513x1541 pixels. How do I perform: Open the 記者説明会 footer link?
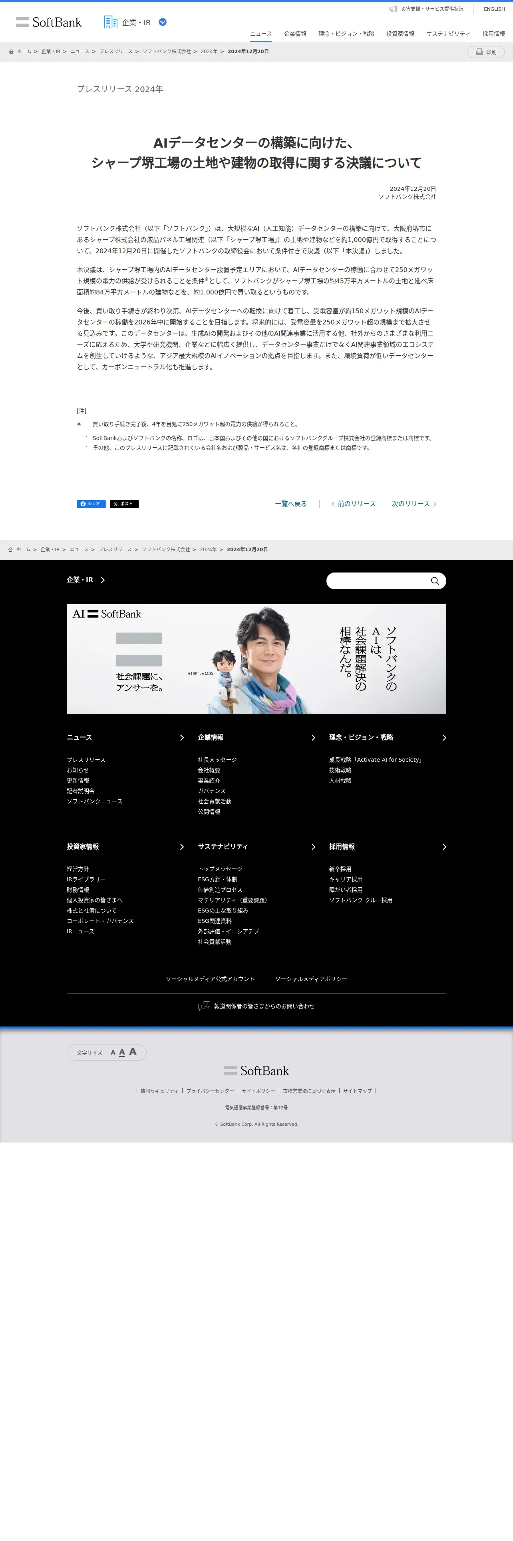pos(81,791)
